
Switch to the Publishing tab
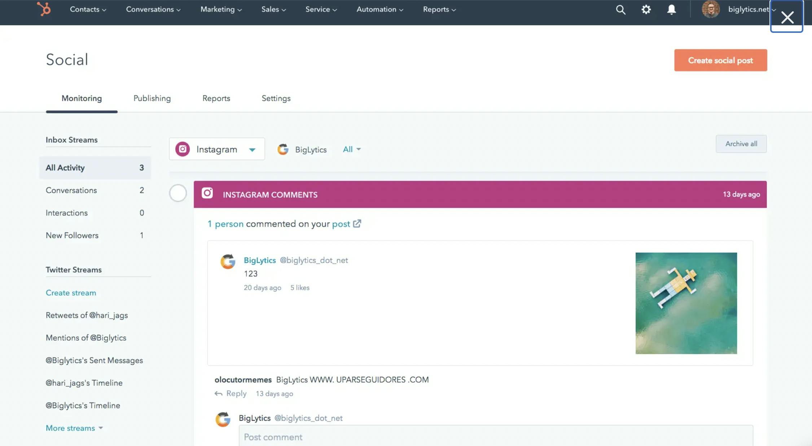point(152,98)
